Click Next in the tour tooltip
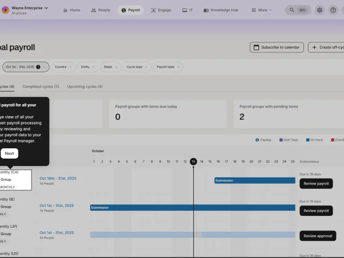This screenshot has width=344, height=258. (9, 154)
